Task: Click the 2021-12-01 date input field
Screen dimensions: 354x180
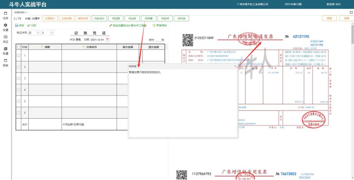Action: (x=97, y=40)
